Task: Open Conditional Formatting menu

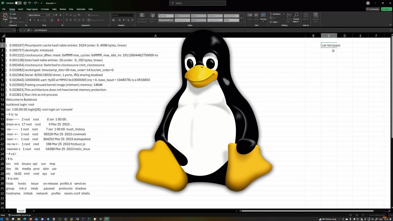Action: click(x=142, y=17)
